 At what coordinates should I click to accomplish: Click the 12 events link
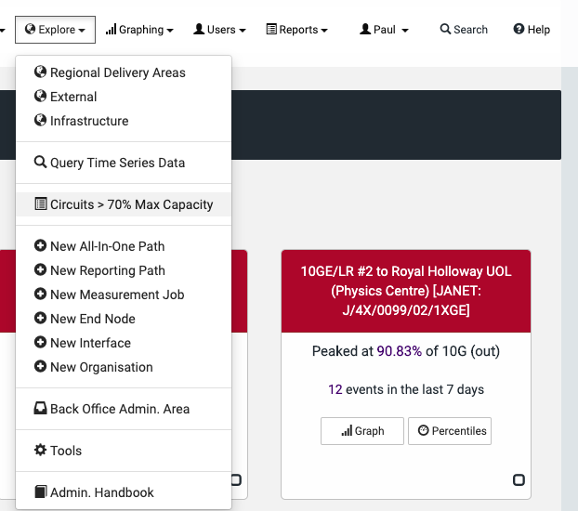click(x=335, y=389)
